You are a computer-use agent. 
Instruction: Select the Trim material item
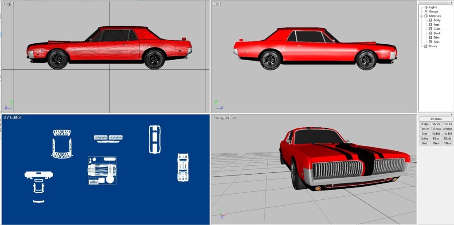[437, 38]
